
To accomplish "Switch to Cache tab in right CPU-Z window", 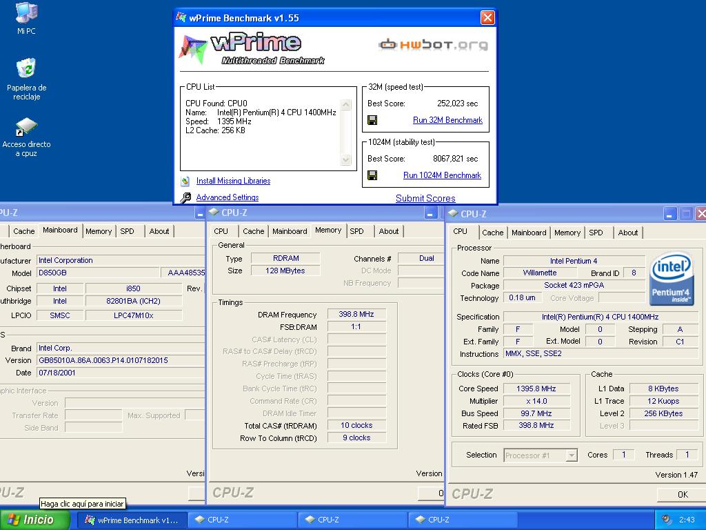I will pyautogui.click(x=492, y=233).
